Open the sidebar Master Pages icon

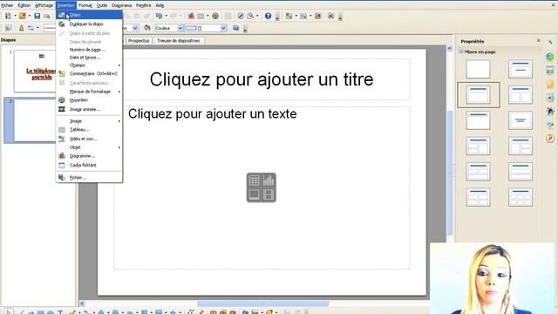pyautogui.click(x=550, y=71)
